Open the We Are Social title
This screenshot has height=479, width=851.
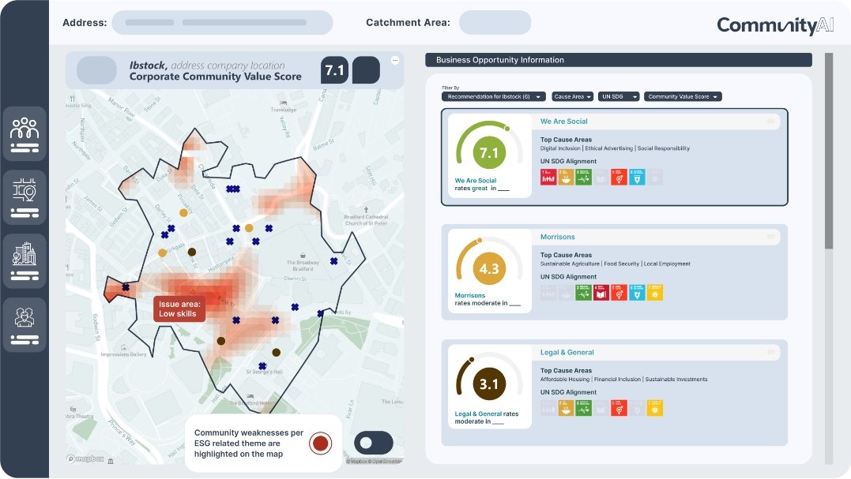tap(564, 122)
